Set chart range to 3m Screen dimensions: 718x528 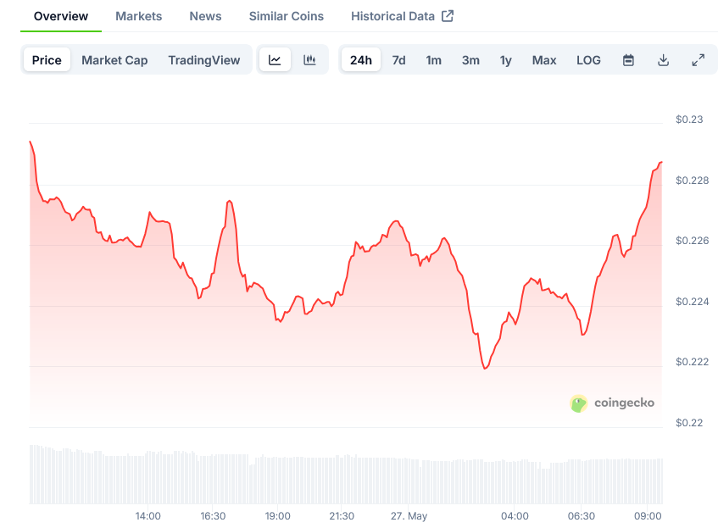[x=470, y=60]
